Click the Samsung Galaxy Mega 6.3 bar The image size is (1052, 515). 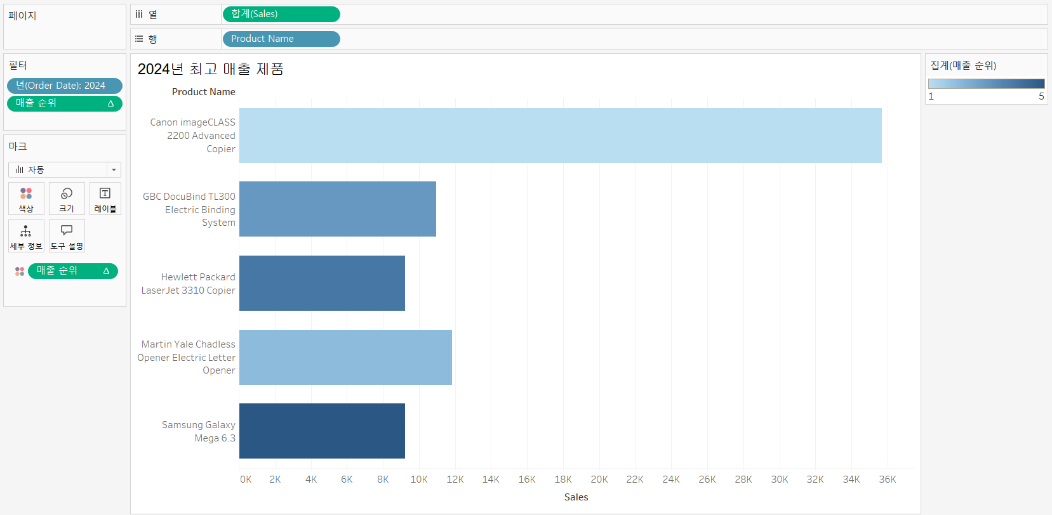322,431
